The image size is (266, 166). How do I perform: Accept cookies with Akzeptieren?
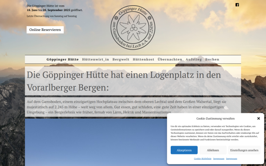(184, 150)
